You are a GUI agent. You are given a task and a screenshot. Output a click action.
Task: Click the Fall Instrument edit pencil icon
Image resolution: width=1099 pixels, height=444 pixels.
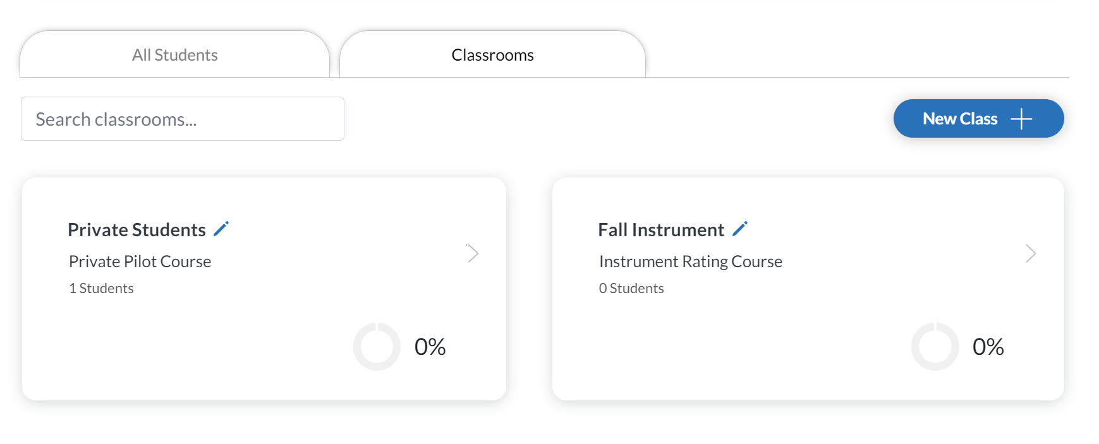(x=740, y=229)
